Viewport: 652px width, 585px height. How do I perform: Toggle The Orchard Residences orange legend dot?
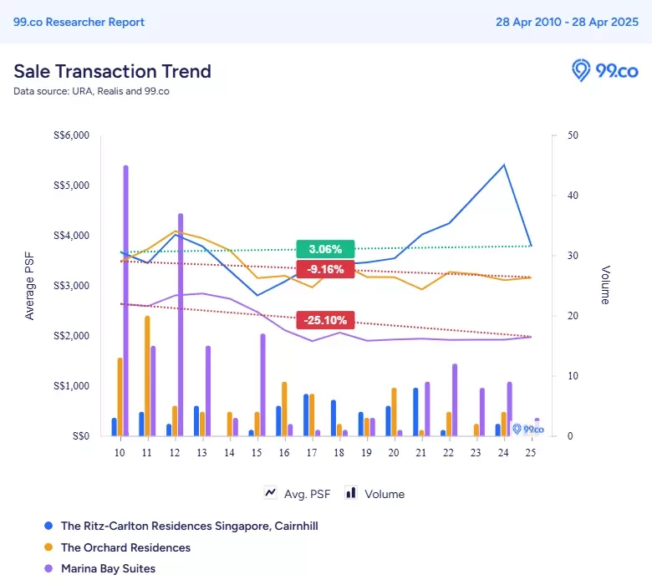coord(48,547)
